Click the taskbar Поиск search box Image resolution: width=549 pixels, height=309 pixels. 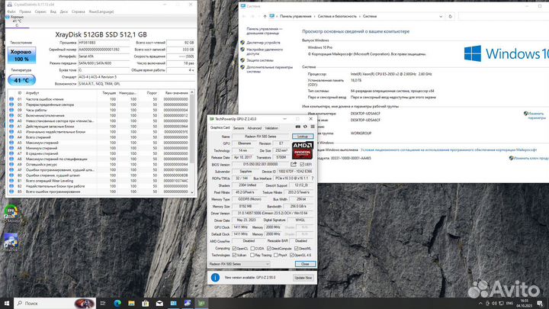56,303
